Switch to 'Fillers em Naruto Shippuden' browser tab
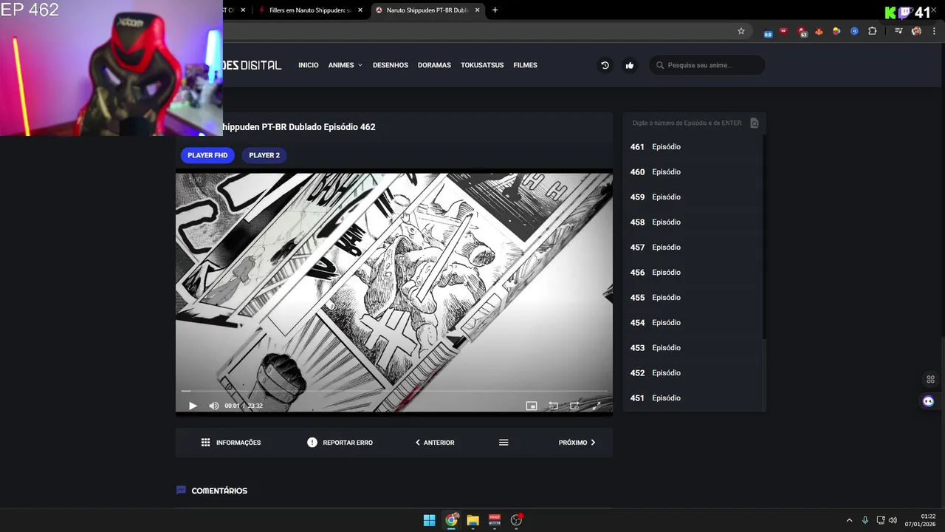 click(x=309, y=10)
